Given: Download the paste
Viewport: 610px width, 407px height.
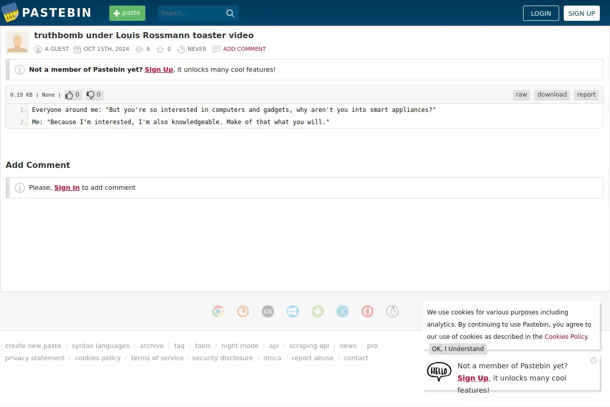Looking at the screenshot, I should pyautogui.click(x=552, y=95).
